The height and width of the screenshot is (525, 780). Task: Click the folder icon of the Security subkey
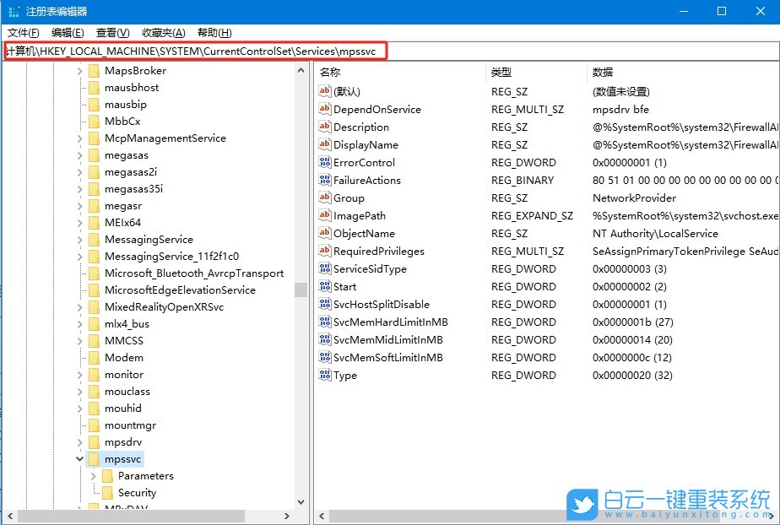coord(109,492)
